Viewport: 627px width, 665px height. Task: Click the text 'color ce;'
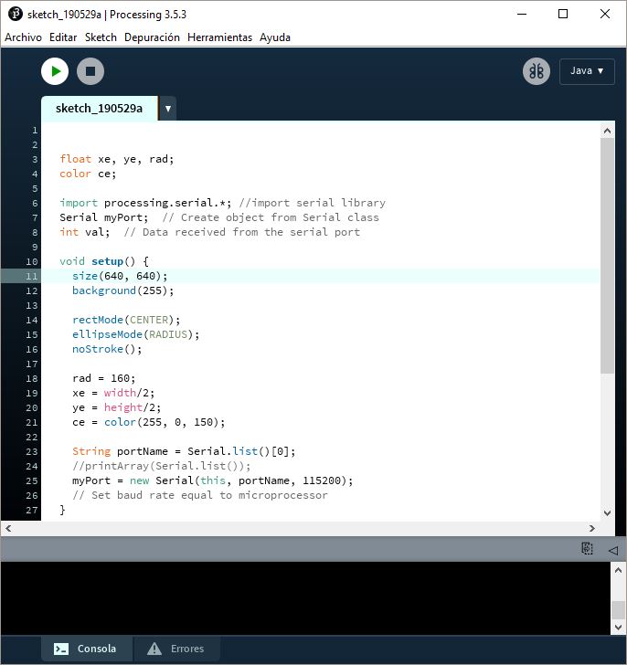click(x=88, y=174)
